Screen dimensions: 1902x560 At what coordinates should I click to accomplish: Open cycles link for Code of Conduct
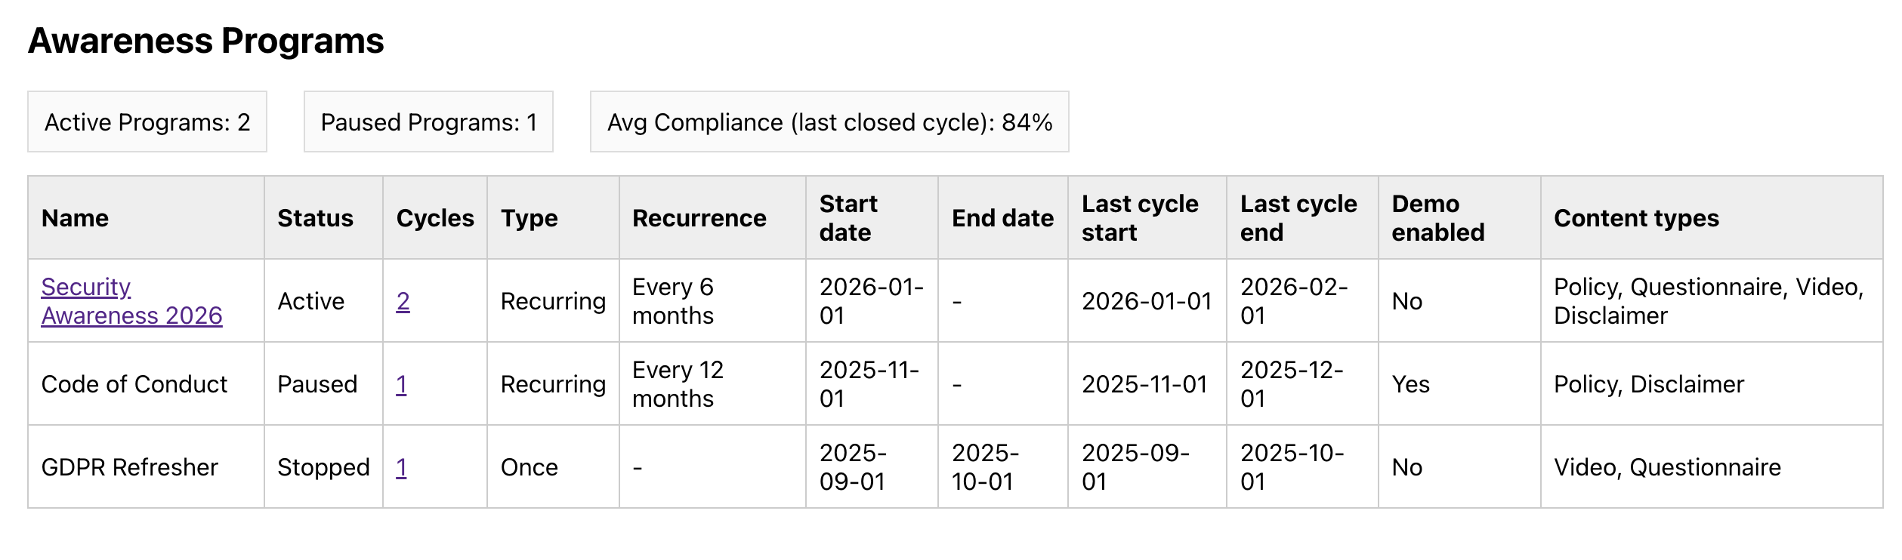click(x=401, y=384)
